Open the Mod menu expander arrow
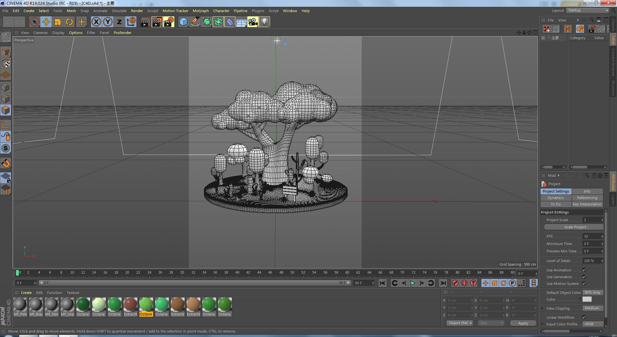617x337 pixels. tap(559, 176)
